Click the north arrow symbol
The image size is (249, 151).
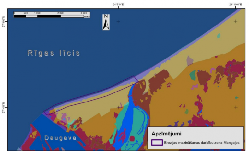(106, 24)
